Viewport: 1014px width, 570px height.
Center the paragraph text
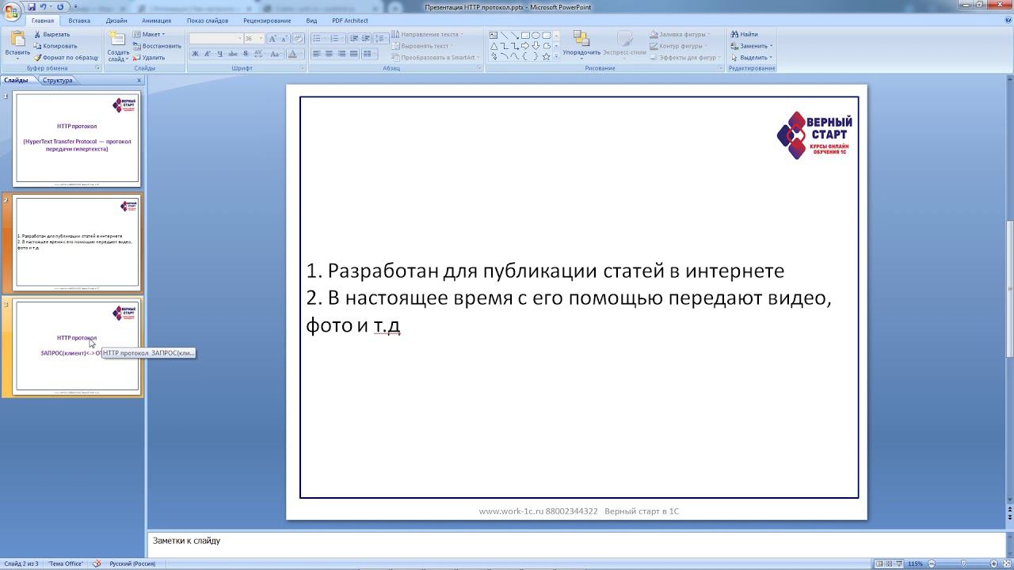329,54
